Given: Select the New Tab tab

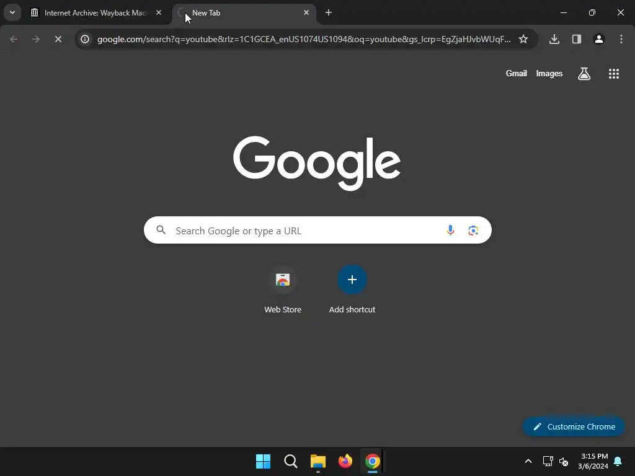Looking at the screenshot, I should (x=244, y=12).
